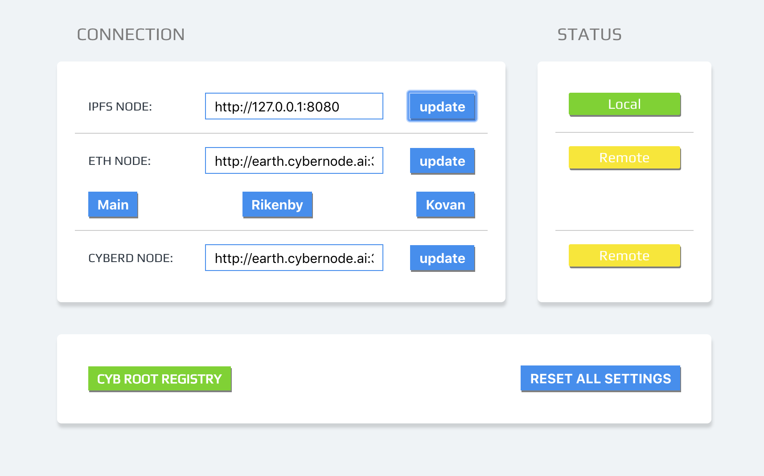
Task: Click the ETH NODE label
Action: [x=119, y=161]
